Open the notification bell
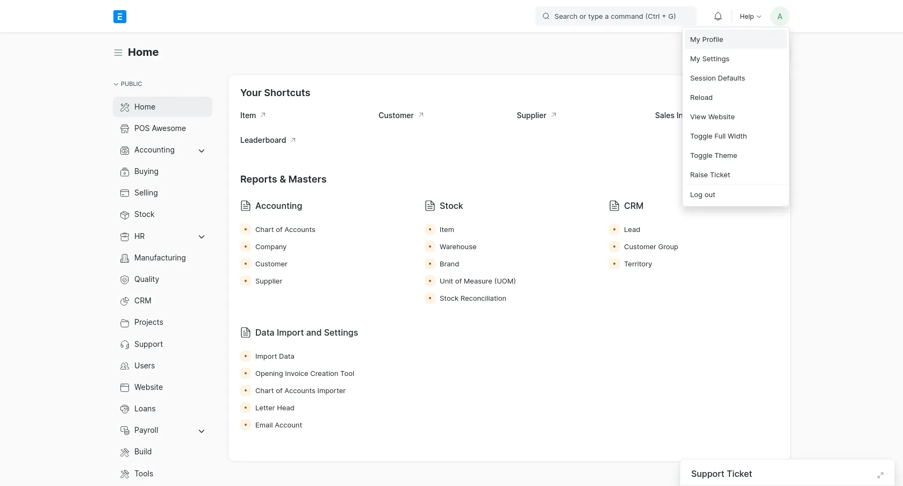 pyautogui.click(x=718, y=16)
